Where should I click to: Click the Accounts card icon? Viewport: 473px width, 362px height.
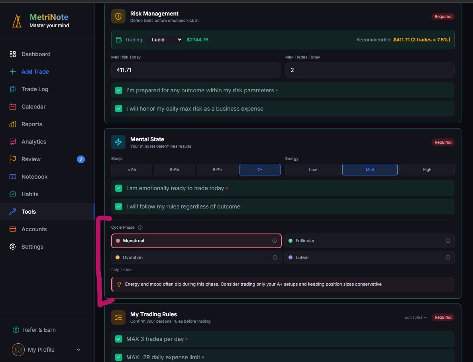click(13, 229)
